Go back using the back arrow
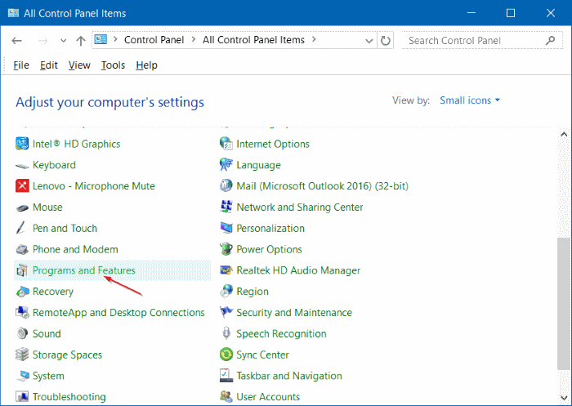This screenshot has height=406, width=572. pyautogui.click(x=16, y=41)
